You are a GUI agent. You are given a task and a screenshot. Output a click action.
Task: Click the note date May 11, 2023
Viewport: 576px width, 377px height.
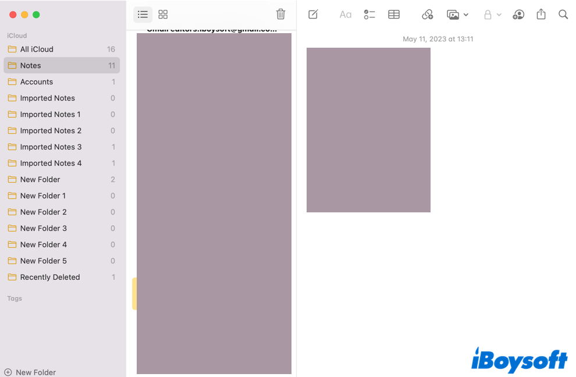point(438,39)
